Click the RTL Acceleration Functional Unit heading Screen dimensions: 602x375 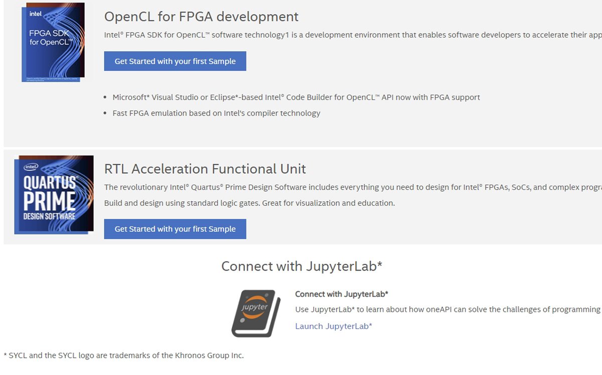point(205,169)
